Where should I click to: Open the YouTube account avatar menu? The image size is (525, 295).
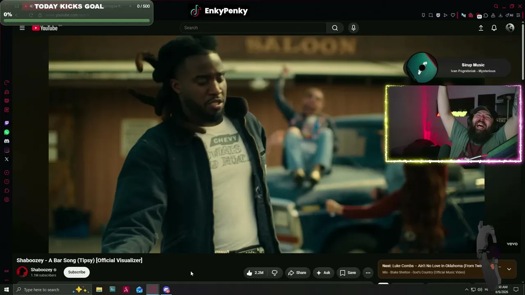click(x=510, y=28)
